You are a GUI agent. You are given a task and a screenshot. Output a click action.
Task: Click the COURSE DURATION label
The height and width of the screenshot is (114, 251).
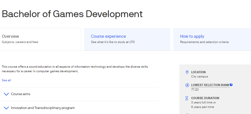205,98
